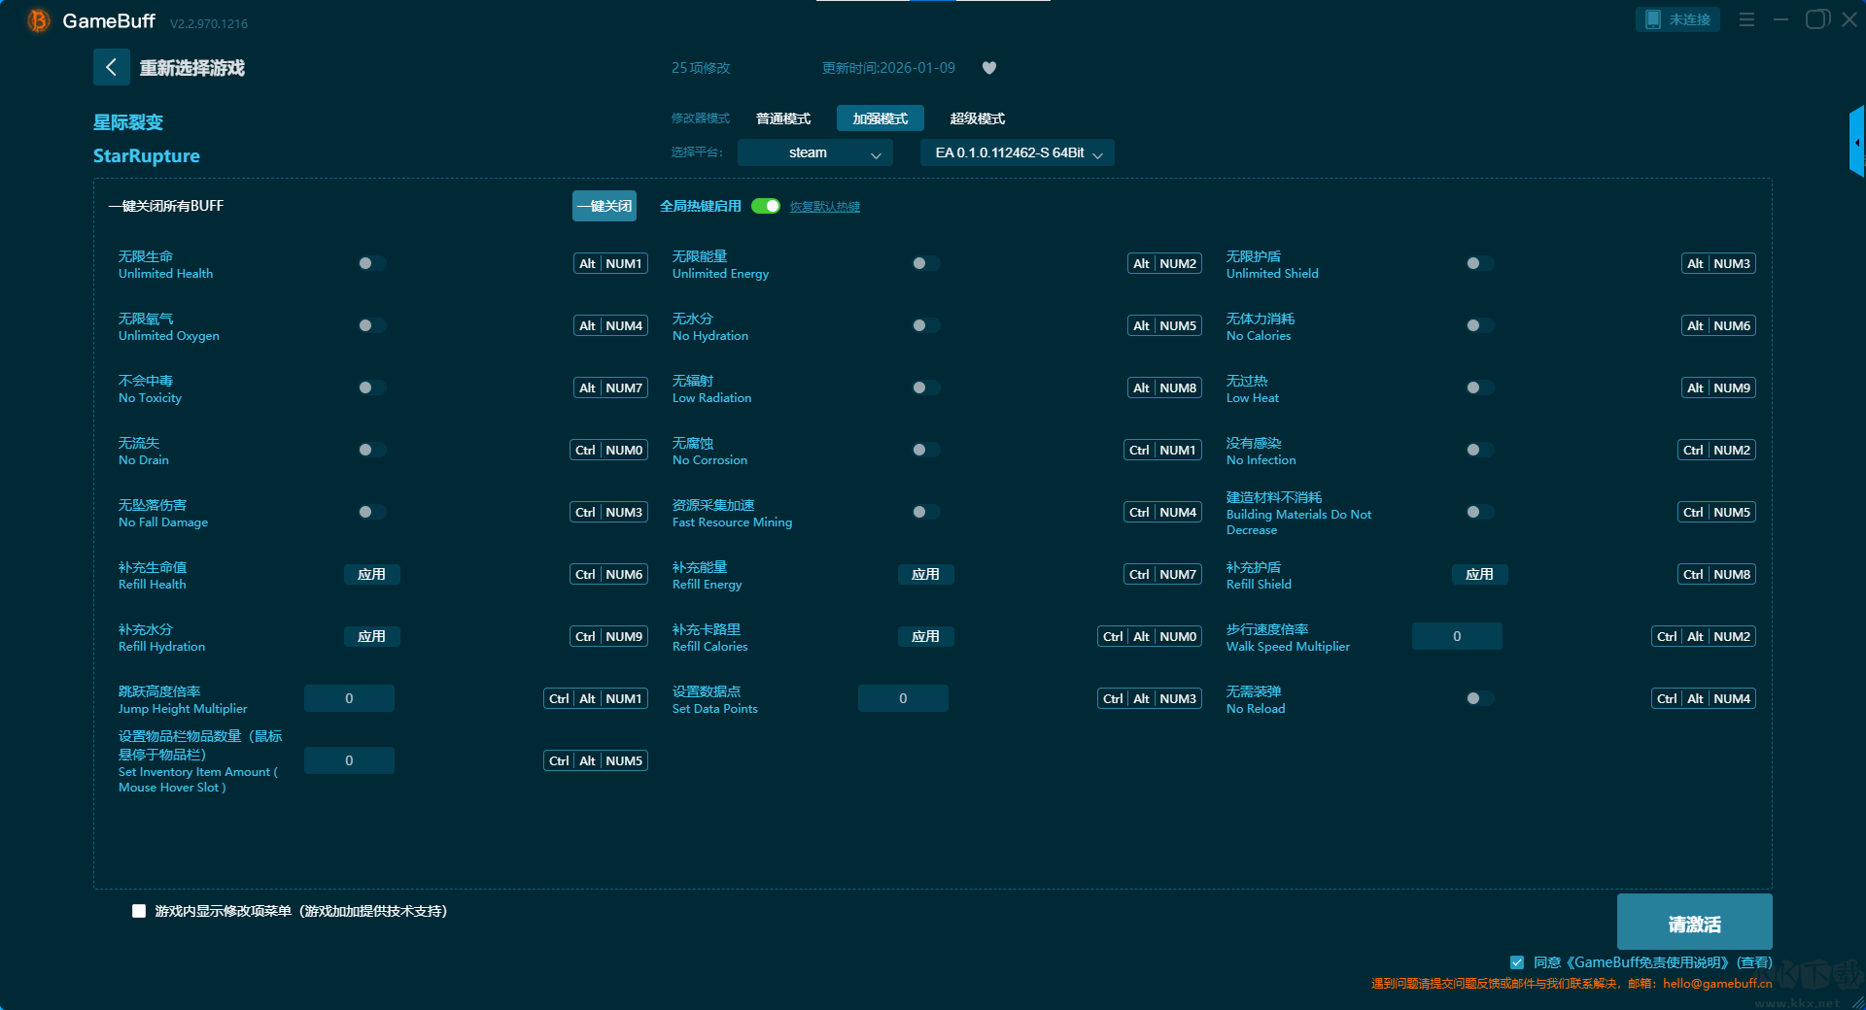The height and width of the screenshot is (1010, 1866).
Task: Click Set Inventory Ctrl Alt NUM5 hotkey
Action: (x=596, y=760)
